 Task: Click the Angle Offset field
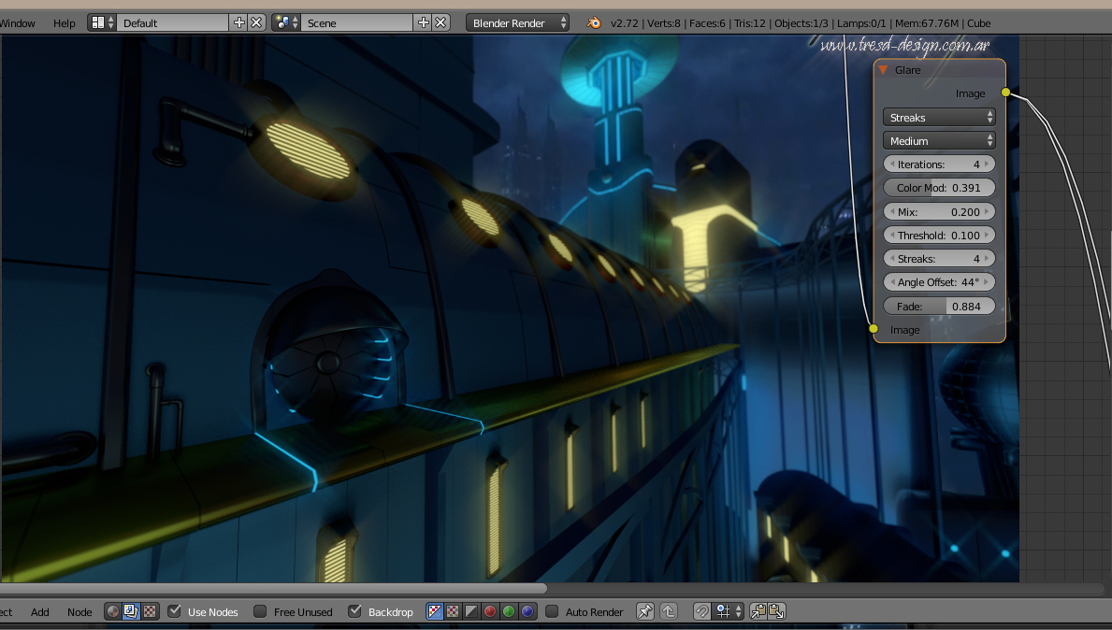(939, 282)
